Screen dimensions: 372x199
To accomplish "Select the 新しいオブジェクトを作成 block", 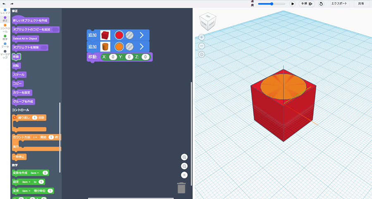I will [x=30, y=20].
